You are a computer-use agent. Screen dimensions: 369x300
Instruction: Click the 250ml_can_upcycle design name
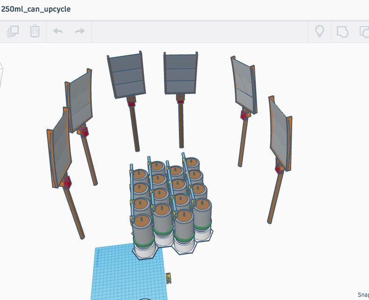point(36,9)
